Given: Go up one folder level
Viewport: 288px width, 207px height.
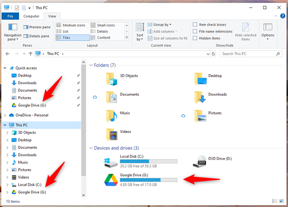Looking at the screenshot, I should 31,54.
